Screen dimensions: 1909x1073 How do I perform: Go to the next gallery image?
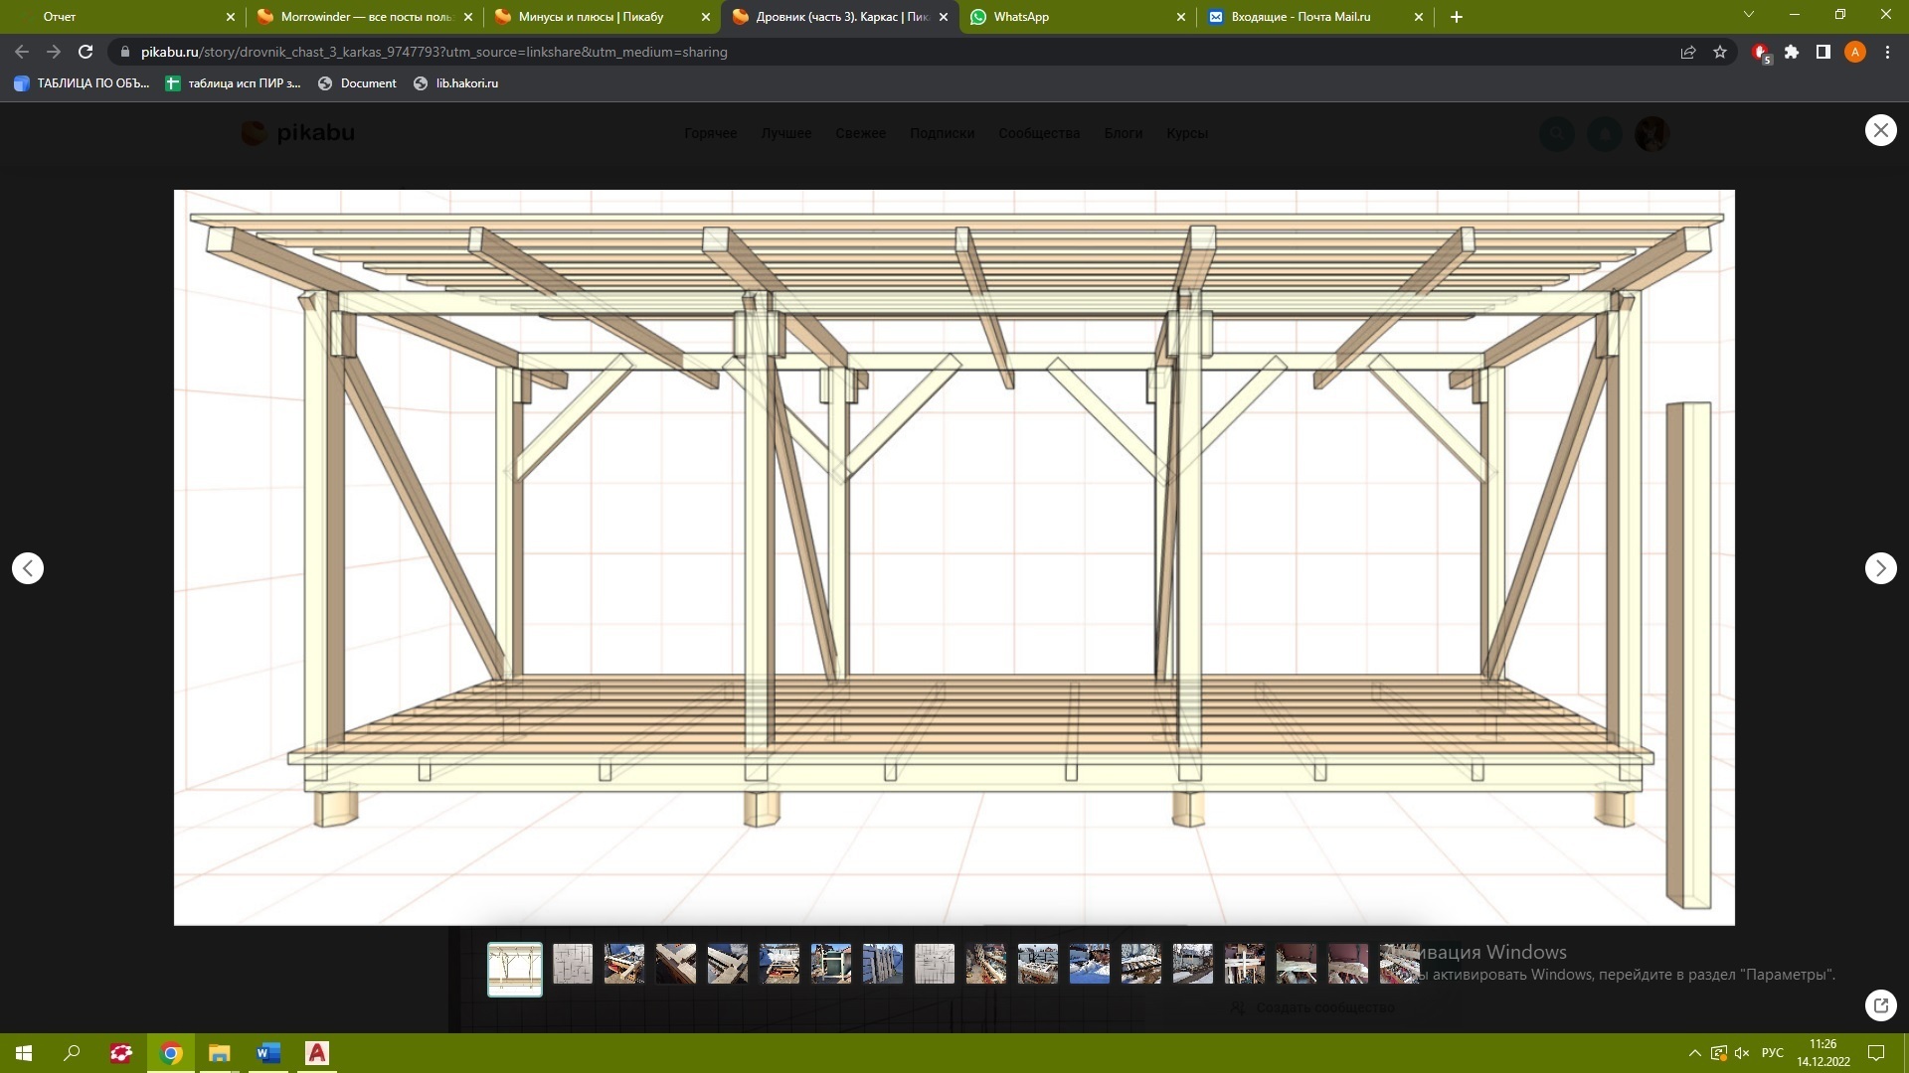[1880, 568]
